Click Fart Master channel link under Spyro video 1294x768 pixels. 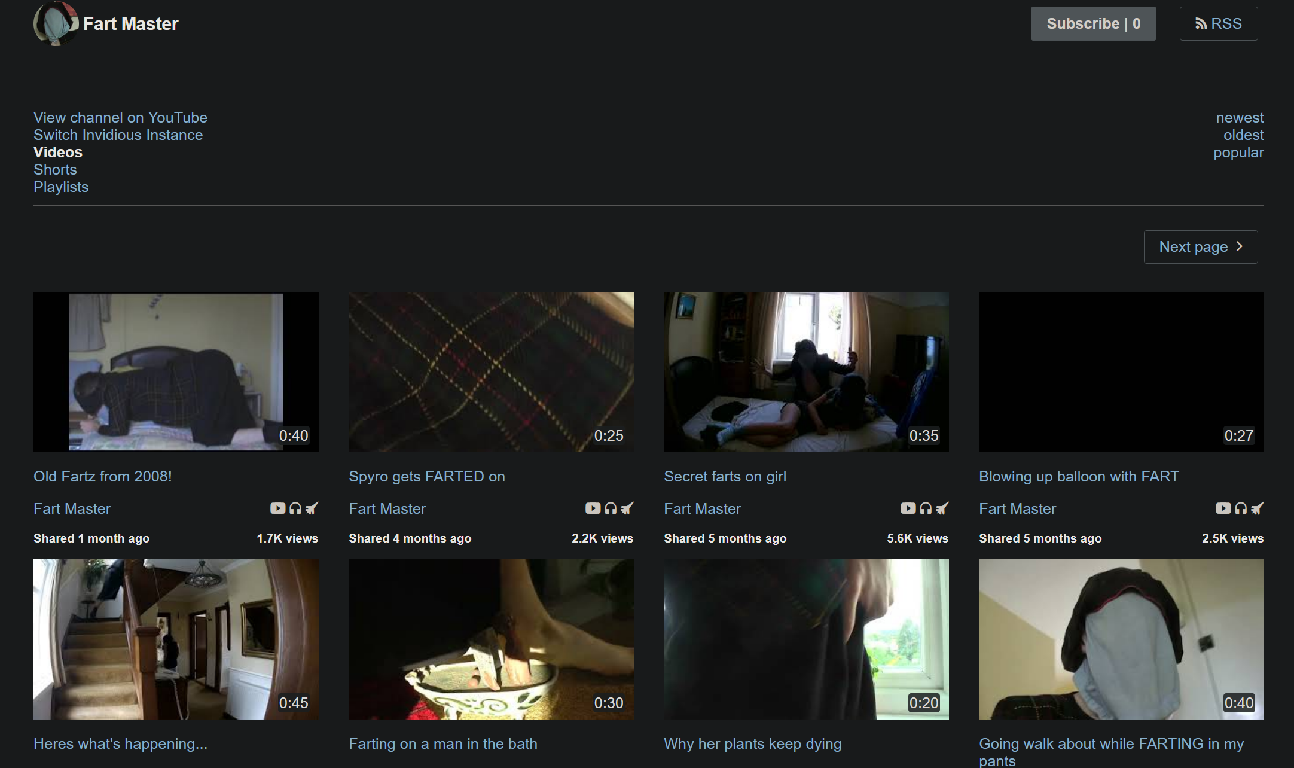pyautogui.click(x=387, y=508)
